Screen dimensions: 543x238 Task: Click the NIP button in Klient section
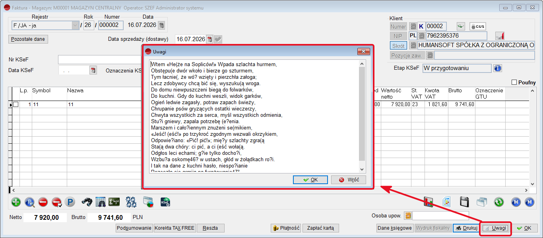click(399, 36)
